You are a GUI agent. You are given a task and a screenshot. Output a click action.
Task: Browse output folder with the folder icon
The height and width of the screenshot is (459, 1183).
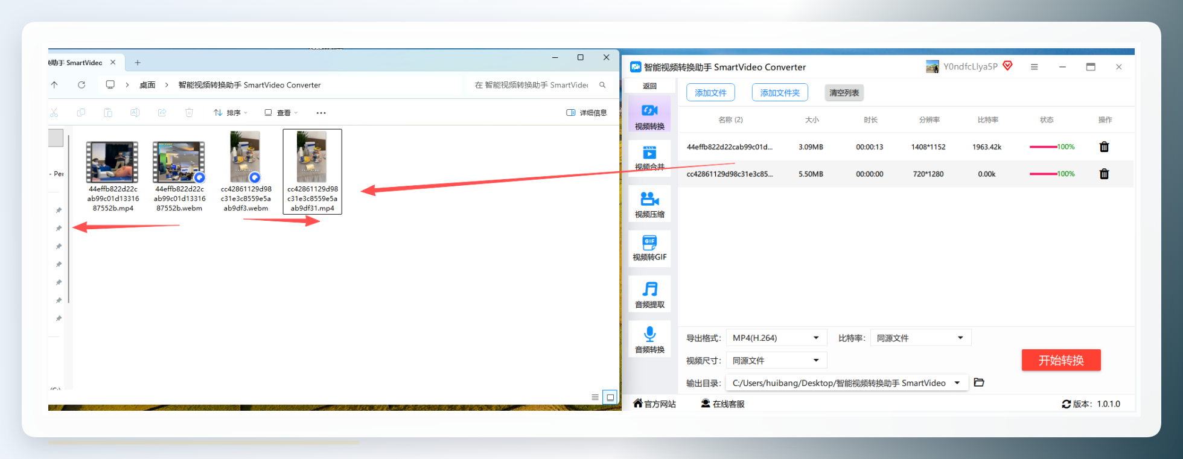click(x=979, y=382)
